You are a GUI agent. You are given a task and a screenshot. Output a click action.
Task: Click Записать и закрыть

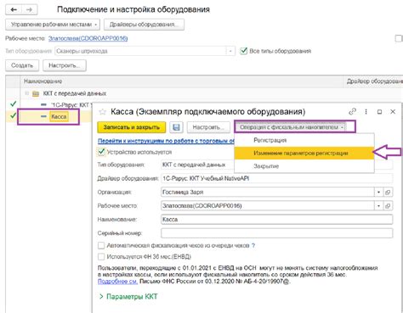pyautogui.click(x=132, y=127)
